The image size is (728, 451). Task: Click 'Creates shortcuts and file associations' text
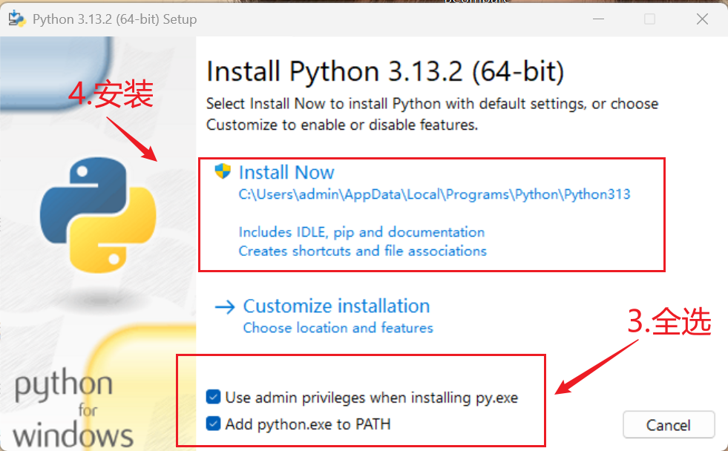coord(363,251)
